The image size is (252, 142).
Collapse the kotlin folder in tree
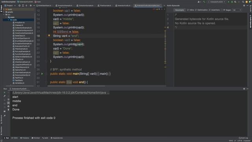point(9,20)
